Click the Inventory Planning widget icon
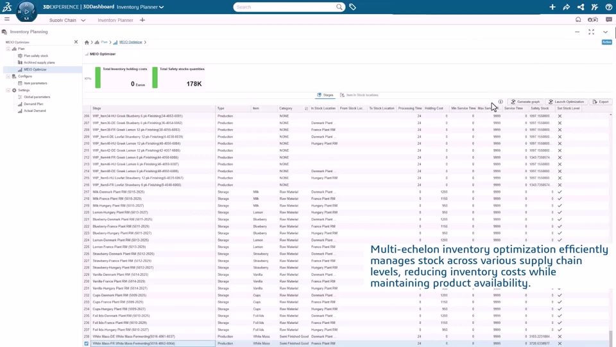 (x=4, y=32)
